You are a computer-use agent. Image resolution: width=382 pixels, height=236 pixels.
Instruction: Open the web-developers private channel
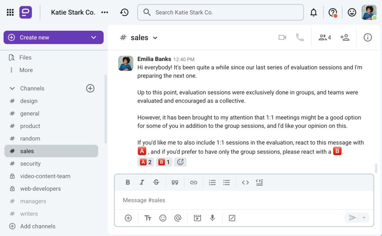[40, 189]
